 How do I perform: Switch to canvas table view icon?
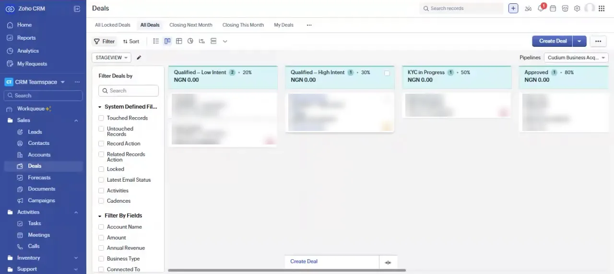(179, 41)
